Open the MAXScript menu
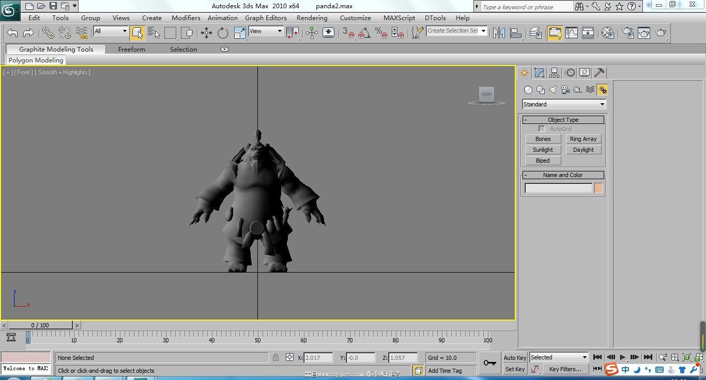This screenshot has width=706, height=380. [x=399, y=18]
